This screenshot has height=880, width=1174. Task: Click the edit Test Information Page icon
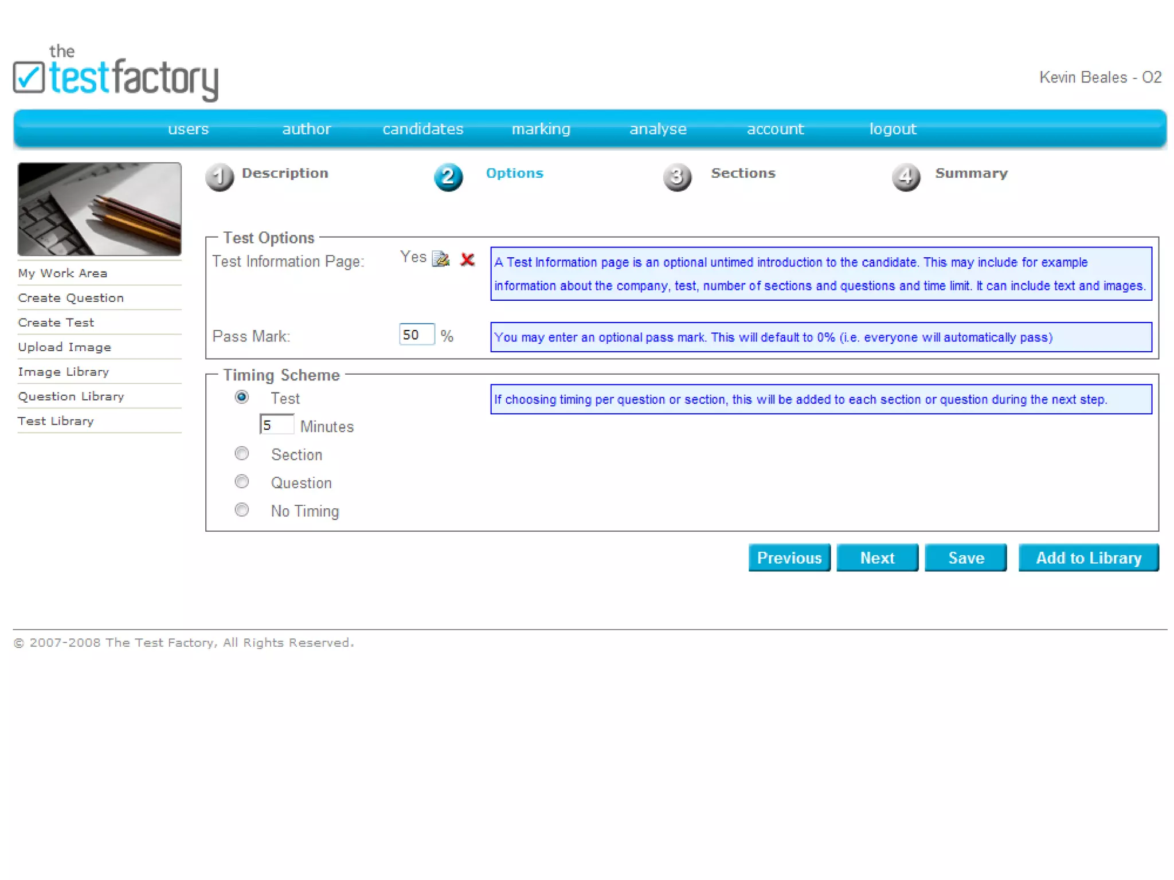440,259
